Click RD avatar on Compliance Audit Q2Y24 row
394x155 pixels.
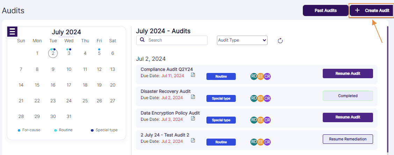pyautogui.click(x=254, y=76)
